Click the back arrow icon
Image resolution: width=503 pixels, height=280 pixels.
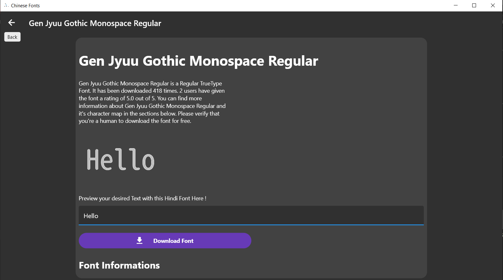click(12, 23)
